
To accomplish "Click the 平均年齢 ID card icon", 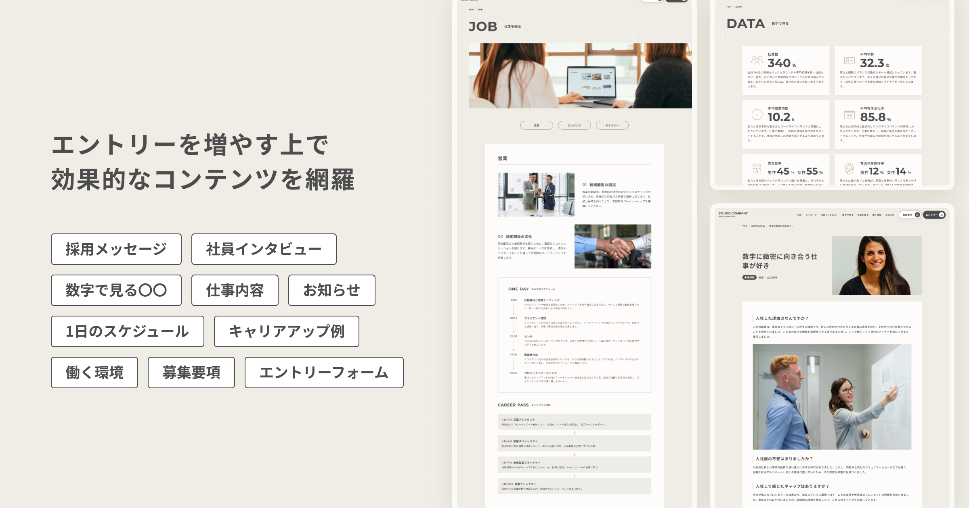I will [849, 61].
